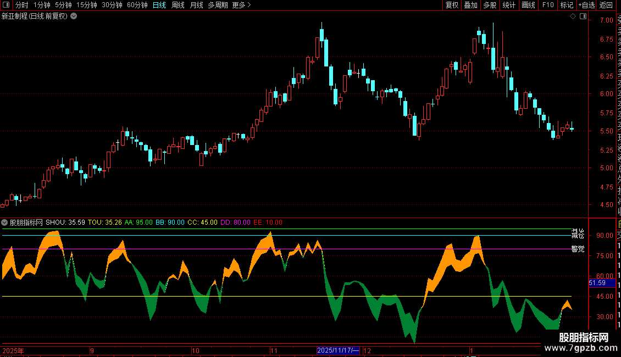Open the 统计 statistics tool
The image size is (621, 357).
tap(509, 5)
